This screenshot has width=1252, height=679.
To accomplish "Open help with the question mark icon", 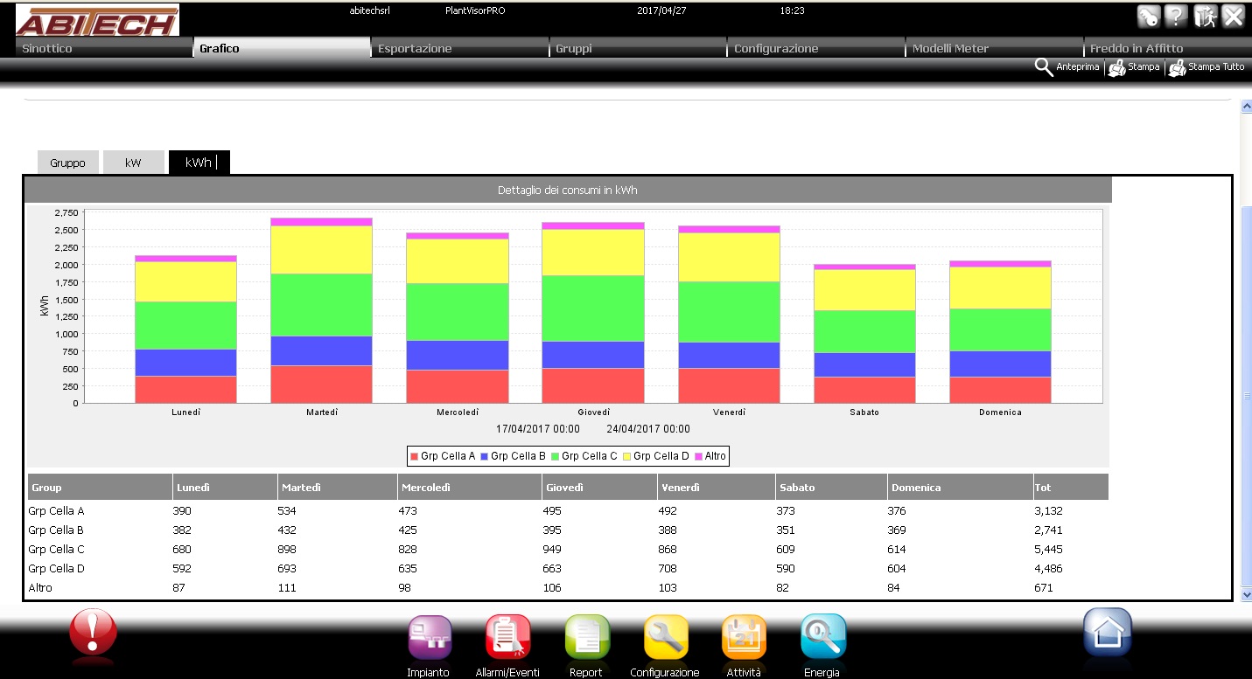I will pyautogui.click(x=1177, y=17).
